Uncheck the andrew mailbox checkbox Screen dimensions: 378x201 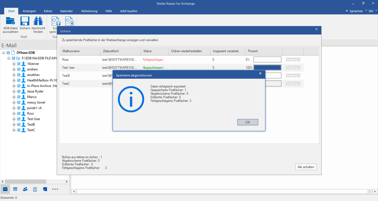click(x=19, y=69)
